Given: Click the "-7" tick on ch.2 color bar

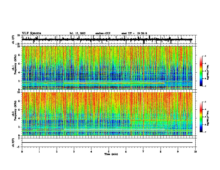Looking at the screenshot, I should (205, 132).
